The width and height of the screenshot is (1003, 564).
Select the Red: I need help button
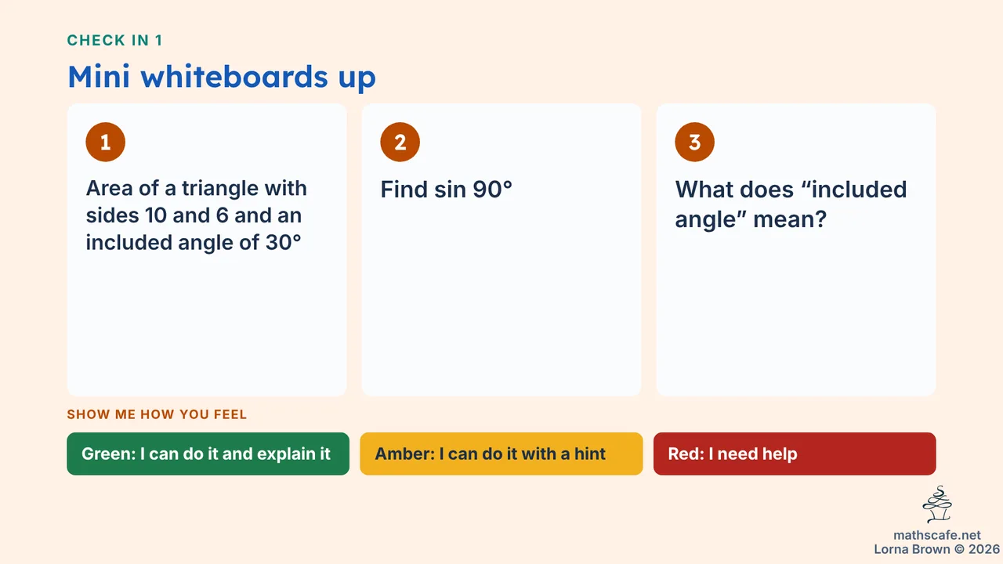[x=795, y=454]
